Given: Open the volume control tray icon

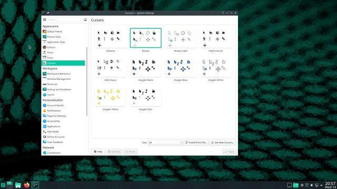Looking at the screenshot, I should coord(312,185).
